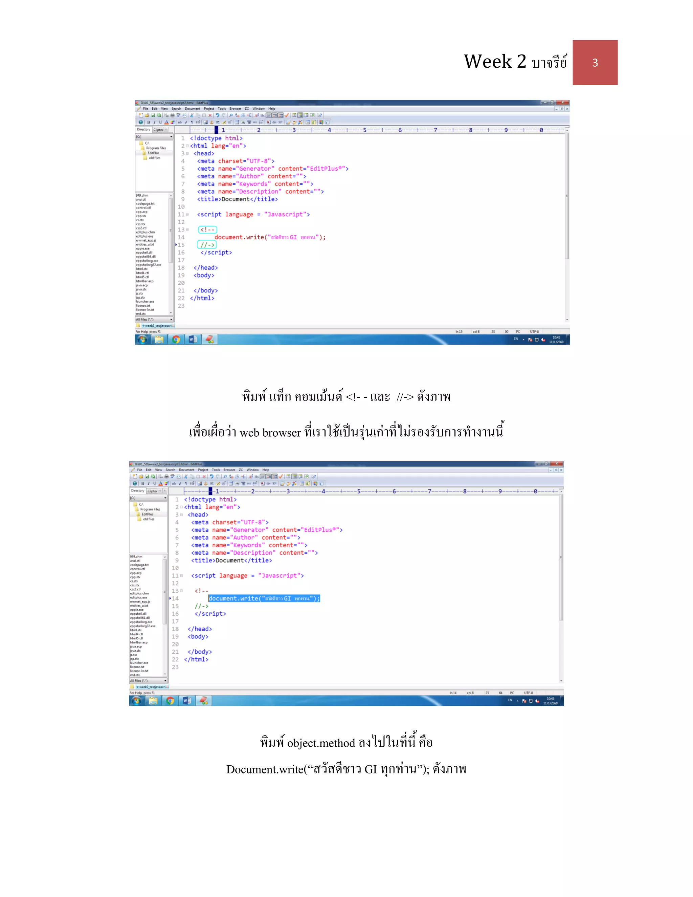Click Undo icon in lower EditPlus screenshot

click(212, 477)
